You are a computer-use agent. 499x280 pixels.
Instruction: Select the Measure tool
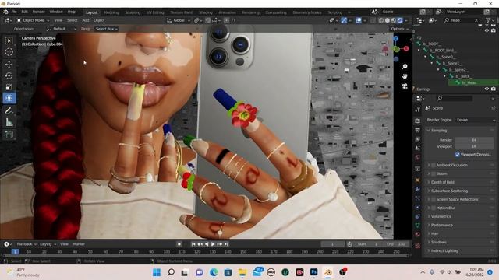point(9,122)
